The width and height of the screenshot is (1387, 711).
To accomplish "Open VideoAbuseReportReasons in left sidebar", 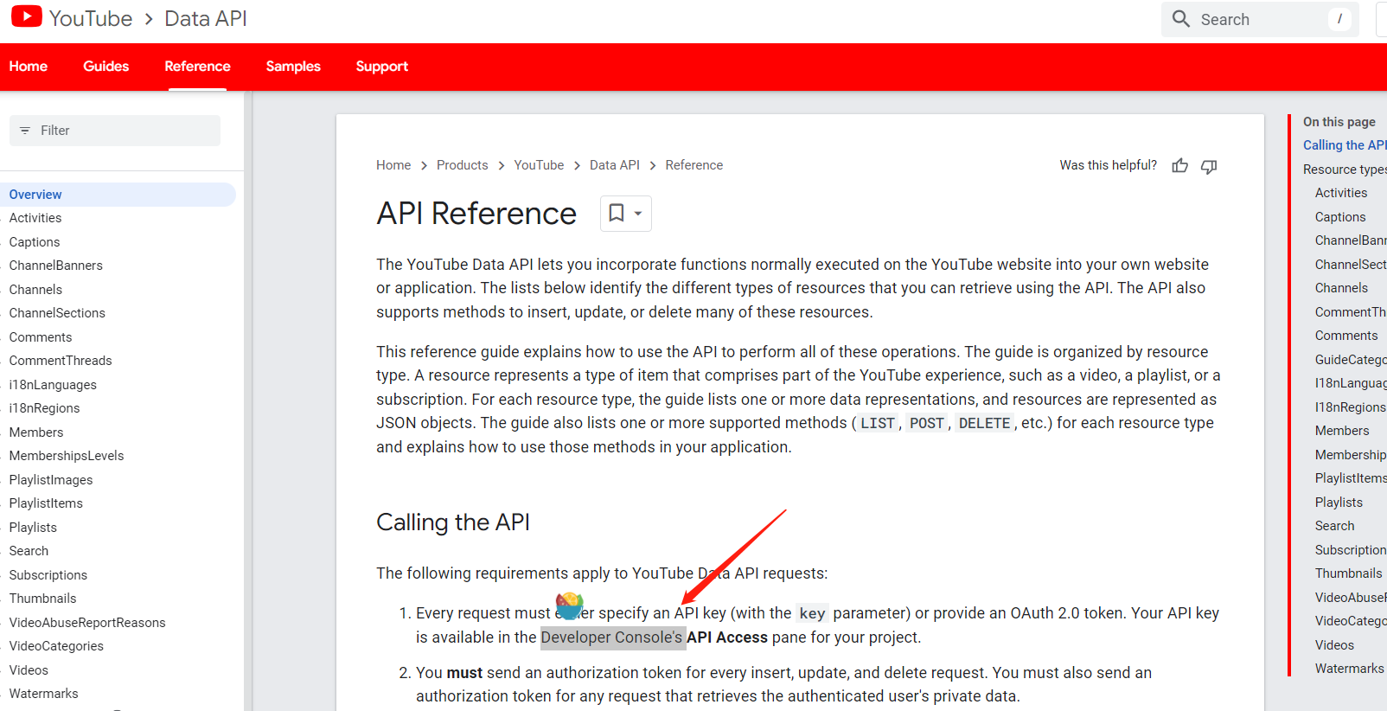I will [x=87, y=623].
